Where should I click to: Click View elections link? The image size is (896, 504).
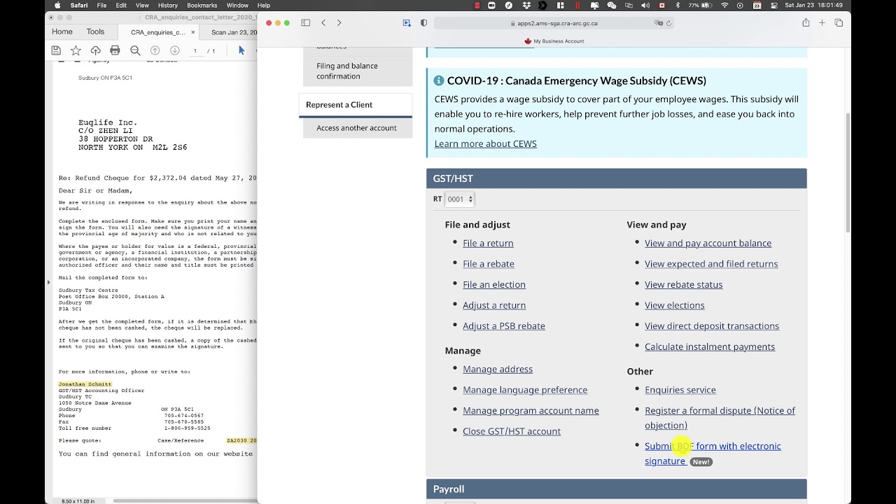tap(675, 305)
